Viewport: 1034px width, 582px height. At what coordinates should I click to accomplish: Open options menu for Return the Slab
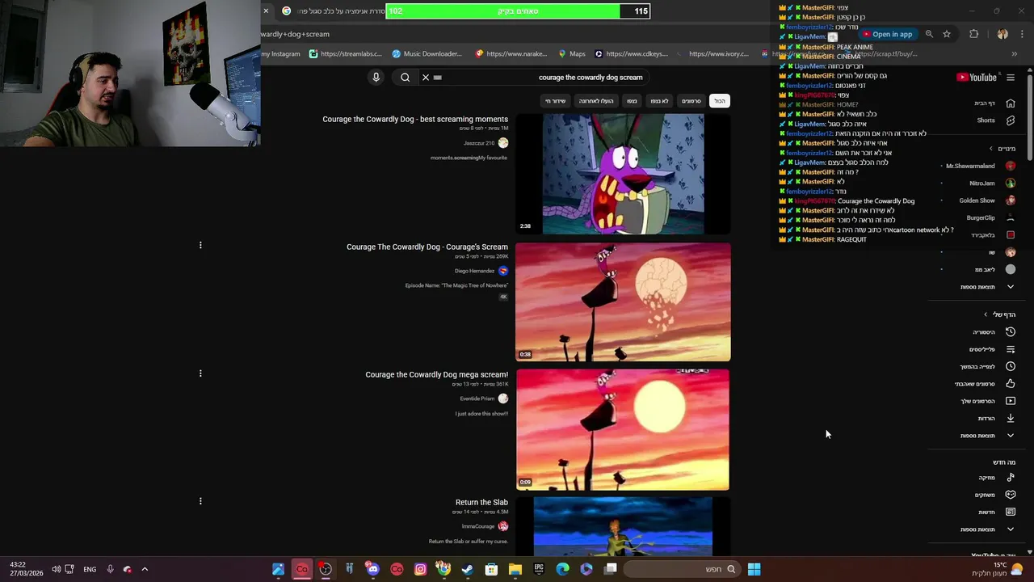200,501
